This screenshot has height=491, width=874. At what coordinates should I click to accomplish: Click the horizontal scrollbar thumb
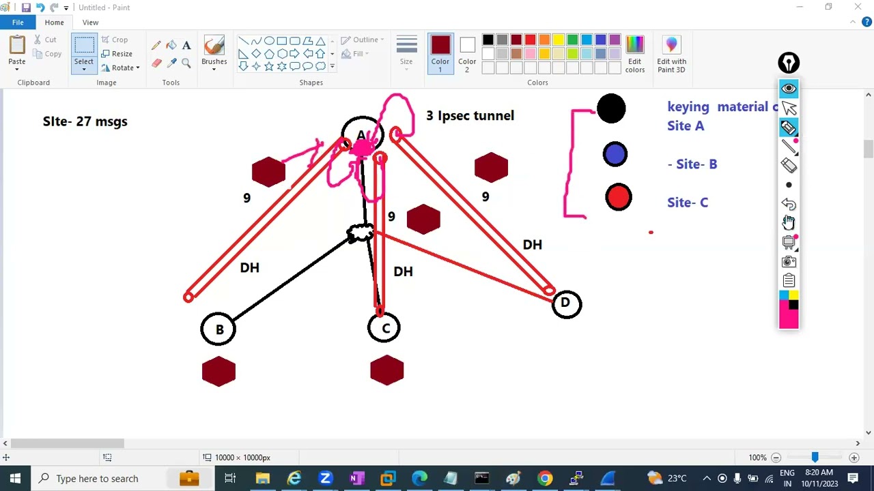click(x=67, y=443)
